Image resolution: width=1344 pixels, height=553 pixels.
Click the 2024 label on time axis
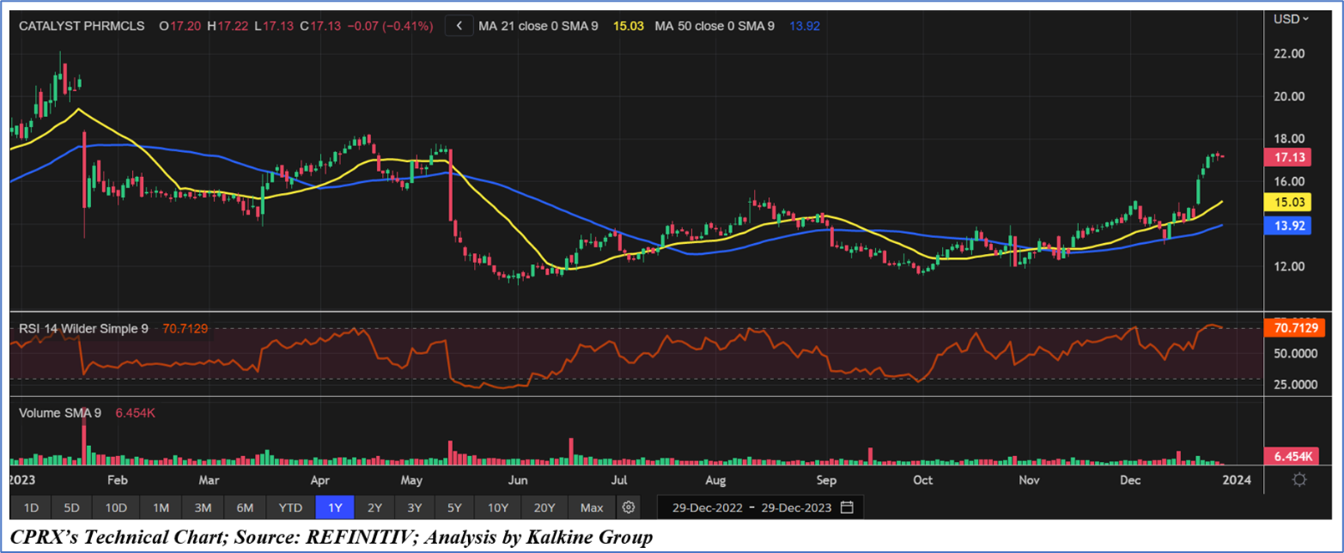1237,479
